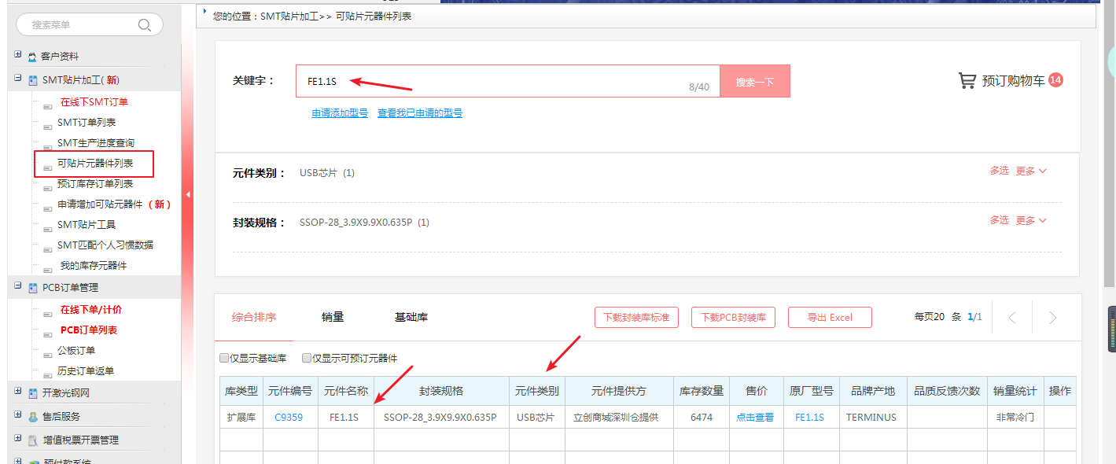Click the 客户资料 folder icon
This screenshot has height=464, width=1116.
pyautogui.click(x=32, y=57)
